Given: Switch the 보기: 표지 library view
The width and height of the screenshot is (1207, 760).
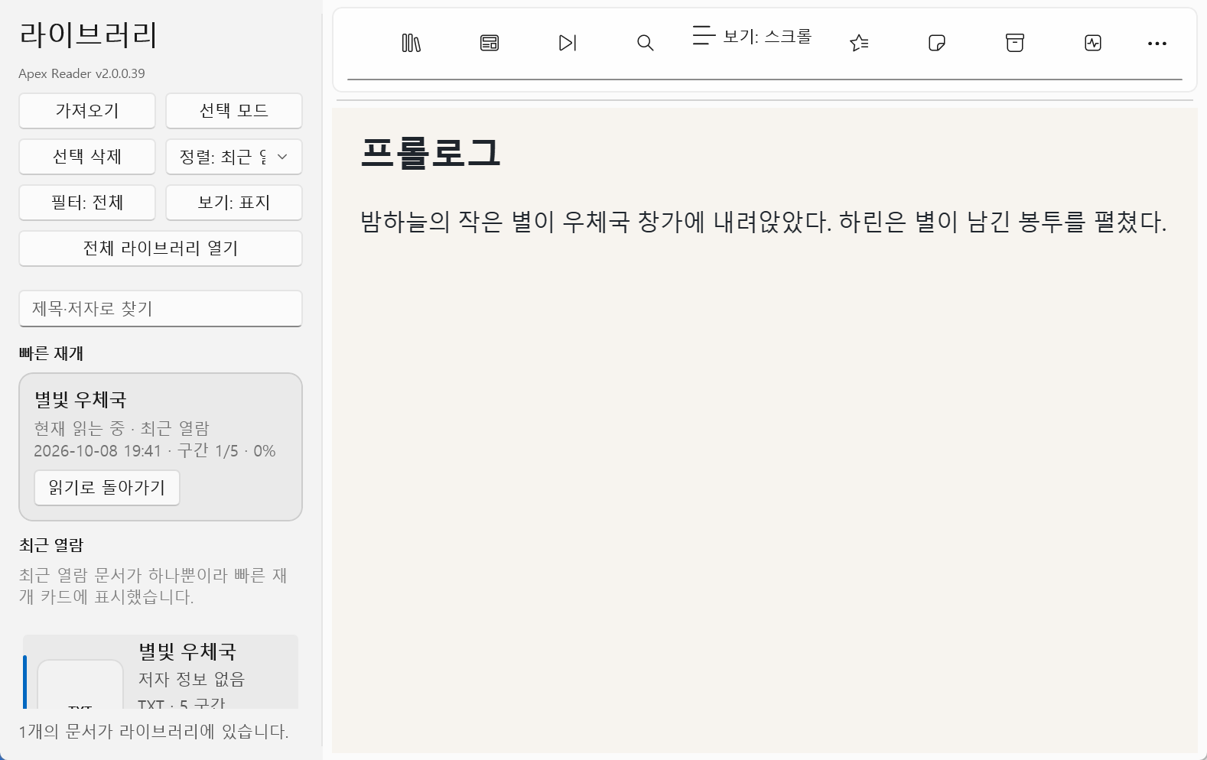Looking at the screenshot, I should 234,203.
